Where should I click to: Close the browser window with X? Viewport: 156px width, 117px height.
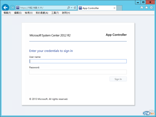pos(150,2)
